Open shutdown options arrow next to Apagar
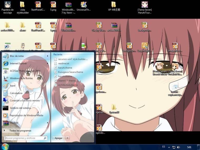This screenshot has width=200, height=150. [68, 138]
